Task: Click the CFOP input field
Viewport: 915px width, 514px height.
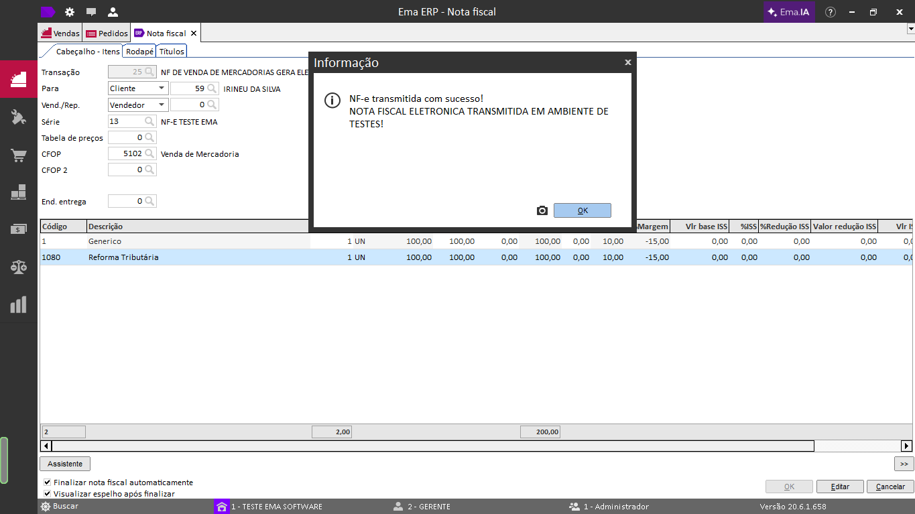Action: [127, 154]
